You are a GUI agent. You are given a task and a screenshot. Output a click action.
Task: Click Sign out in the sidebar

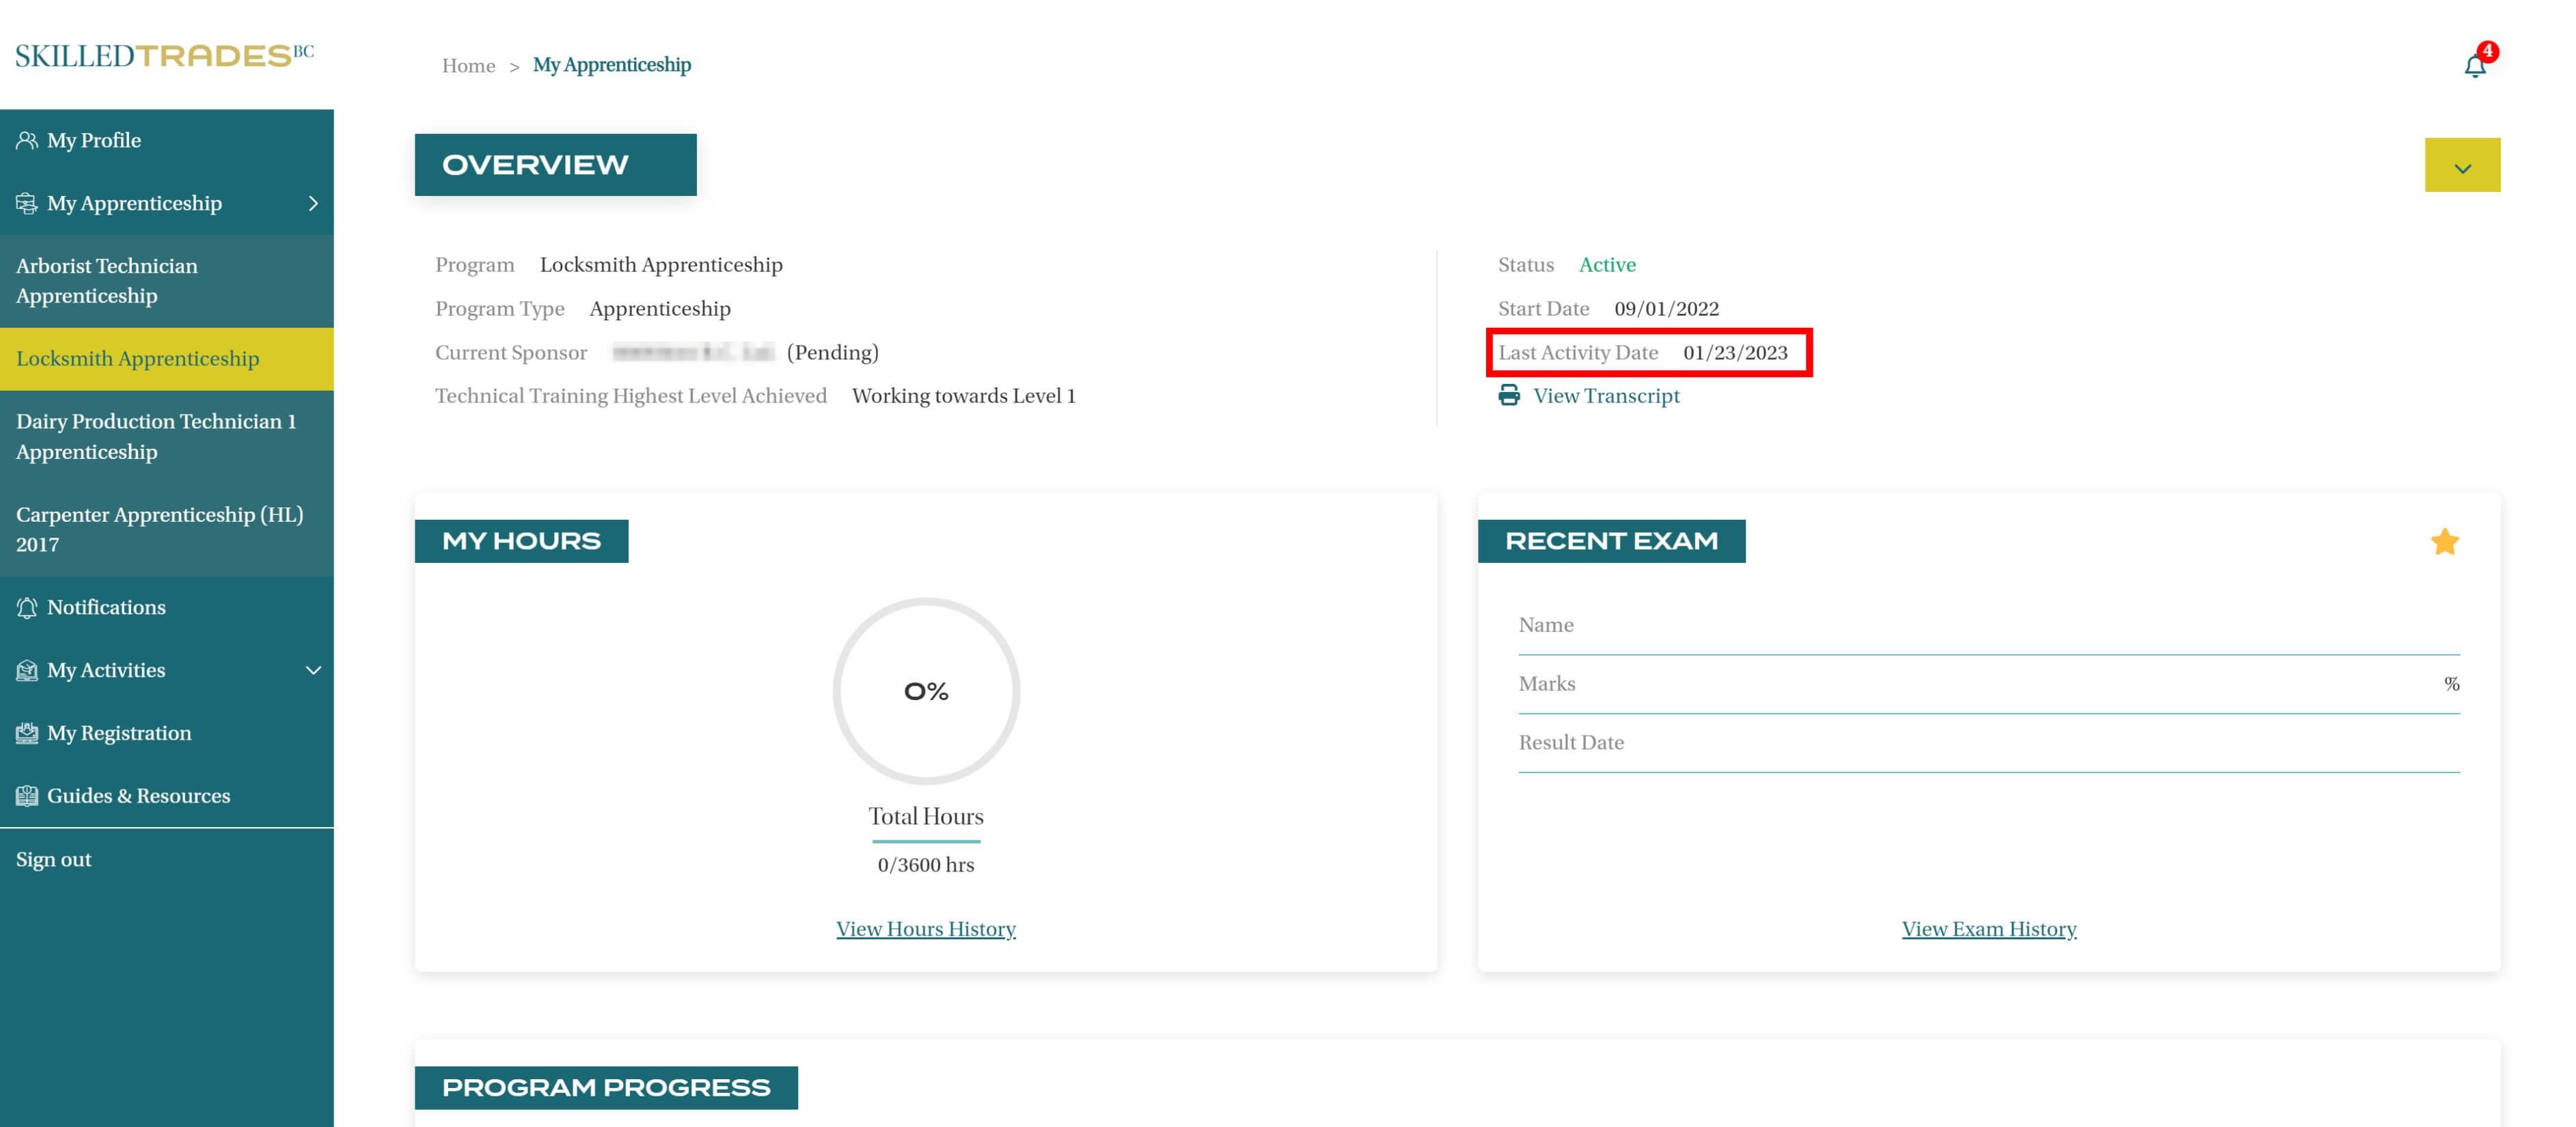(x=54, y=860)
